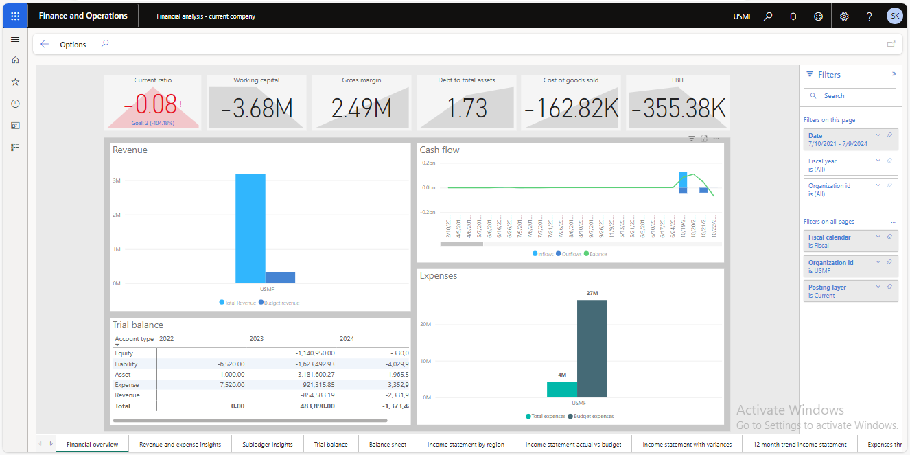
Task: Collapse the Filters pane with double chevron
Action: click(894, 74)
